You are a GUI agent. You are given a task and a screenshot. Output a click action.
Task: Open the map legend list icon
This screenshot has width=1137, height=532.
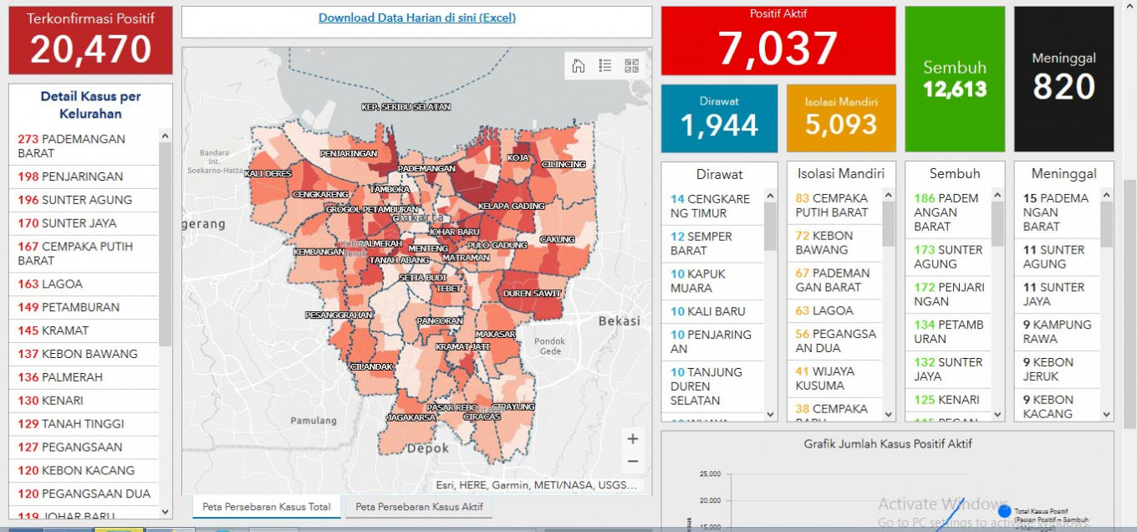click(x=605, y=66)
